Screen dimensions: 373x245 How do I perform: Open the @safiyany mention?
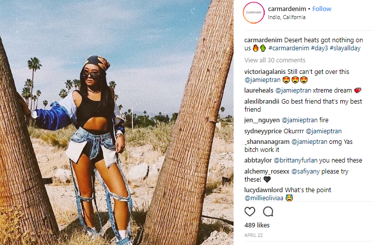tap(306, 172)
